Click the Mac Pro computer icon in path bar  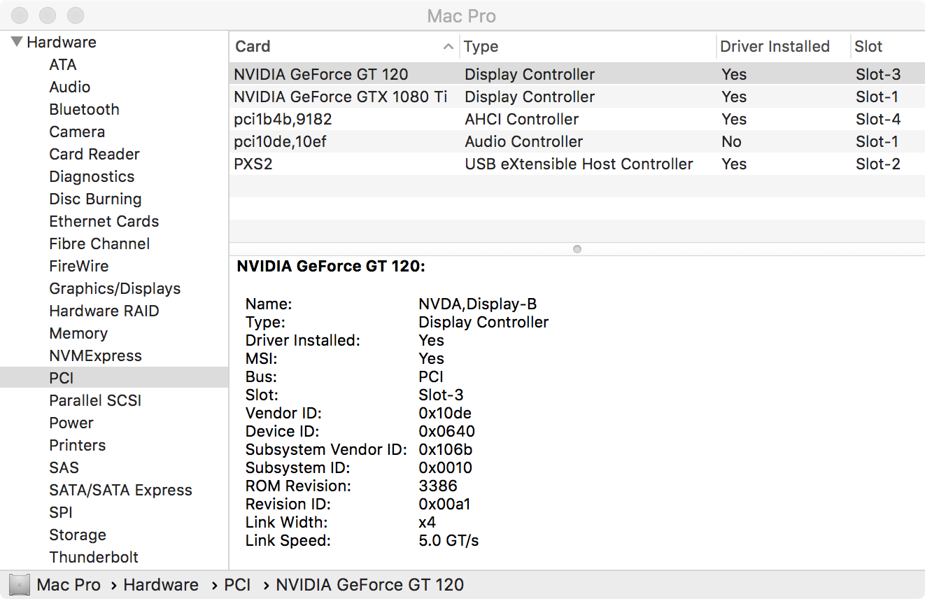20,585
